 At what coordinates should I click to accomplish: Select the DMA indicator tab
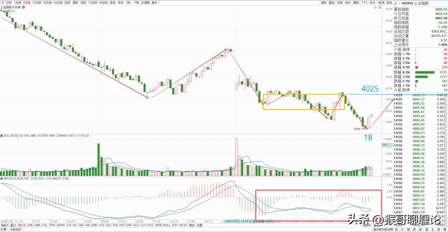(x=38, y=225)
